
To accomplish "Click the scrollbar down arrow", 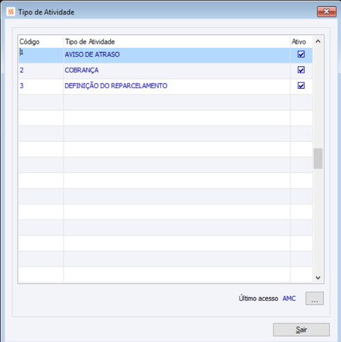I will pyautogui.click(x=318, y=278).
